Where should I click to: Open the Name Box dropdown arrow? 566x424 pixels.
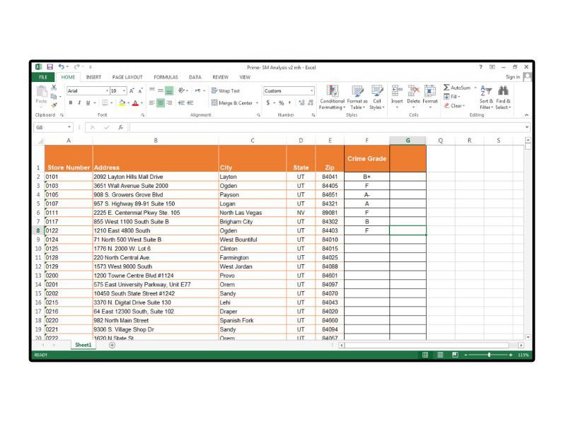(x=69, y=127)
